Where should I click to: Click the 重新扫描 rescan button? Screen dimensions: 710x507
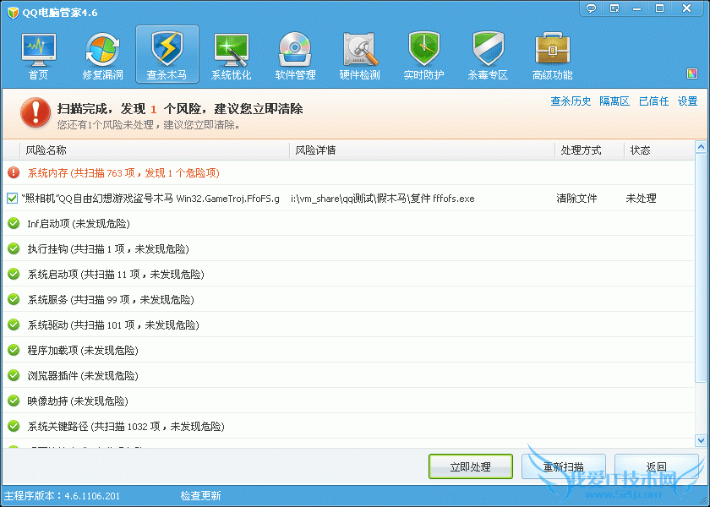pos(564,466)
